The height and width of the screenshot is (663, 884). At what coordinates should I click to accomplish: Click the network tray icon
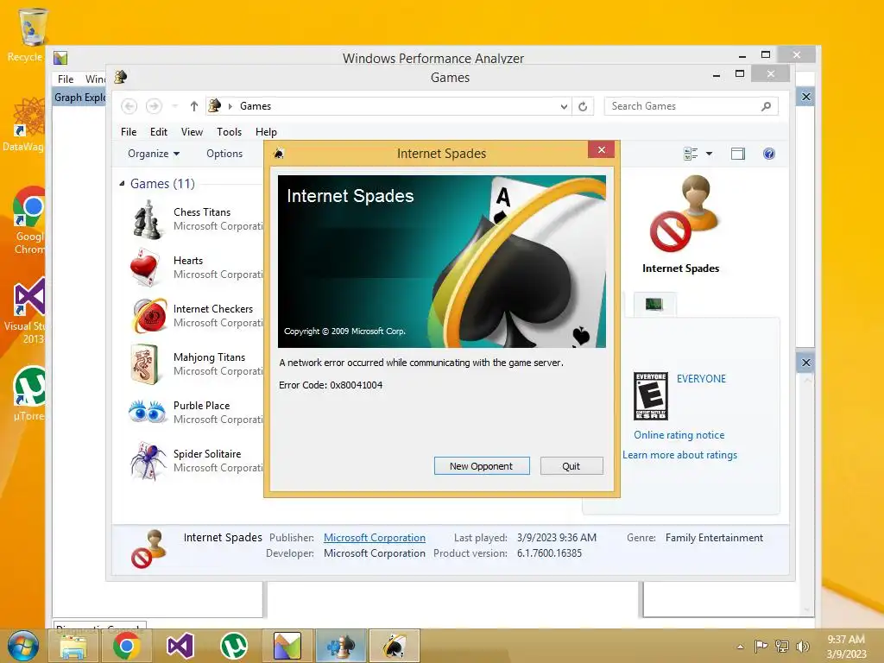coord(781,646)
